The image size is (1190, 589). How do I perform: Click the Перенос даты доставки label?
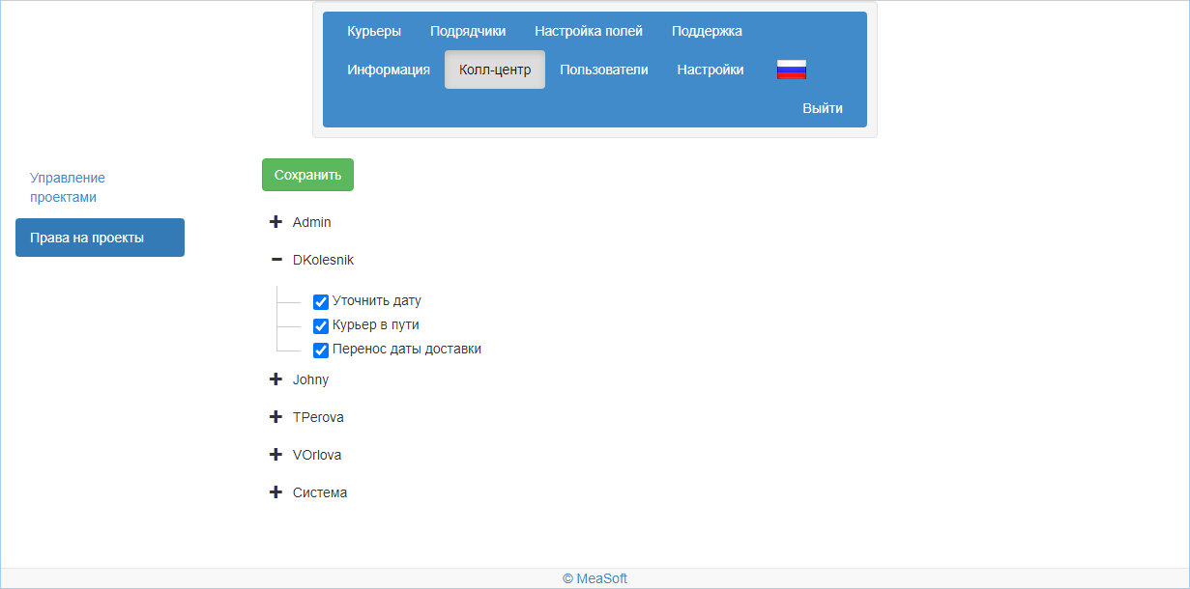pyautogui.click(x=407, y=349)
